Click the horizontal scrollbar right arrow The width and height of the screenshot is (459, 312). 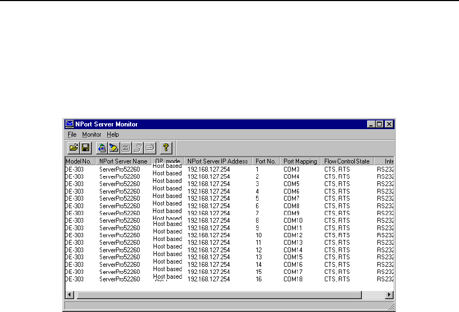click(389, 295)
